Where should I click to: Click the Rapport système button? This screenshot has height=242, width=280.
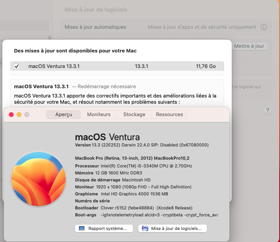(x=104, y=228)
